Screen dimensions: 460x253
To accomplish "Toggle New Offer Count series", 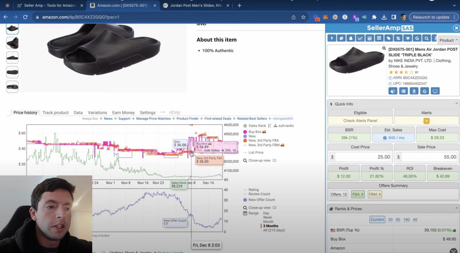I will (x=259, y=199).
